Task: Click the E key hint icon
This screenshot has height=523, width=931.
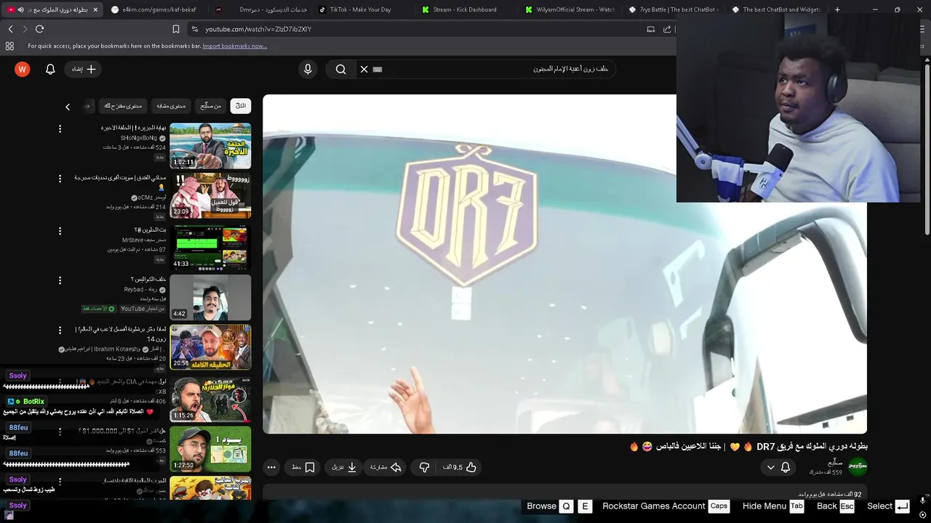Action: [585, 506]
